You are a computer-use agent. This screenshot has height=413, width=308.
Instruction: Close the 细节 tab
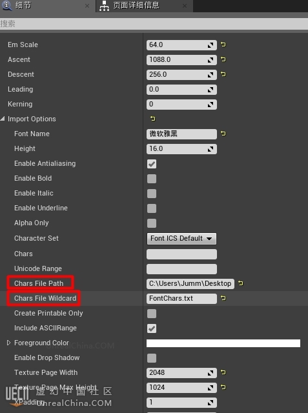point(87,6)
